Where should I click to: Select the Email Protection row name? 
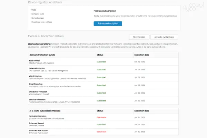[x=36, y=84]
